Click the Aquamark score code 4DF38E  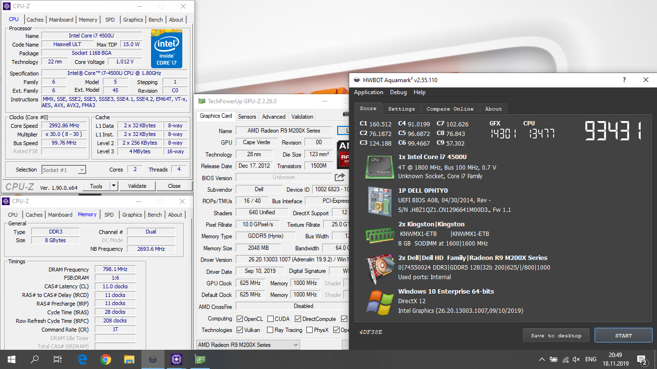[x=371, y=332]
